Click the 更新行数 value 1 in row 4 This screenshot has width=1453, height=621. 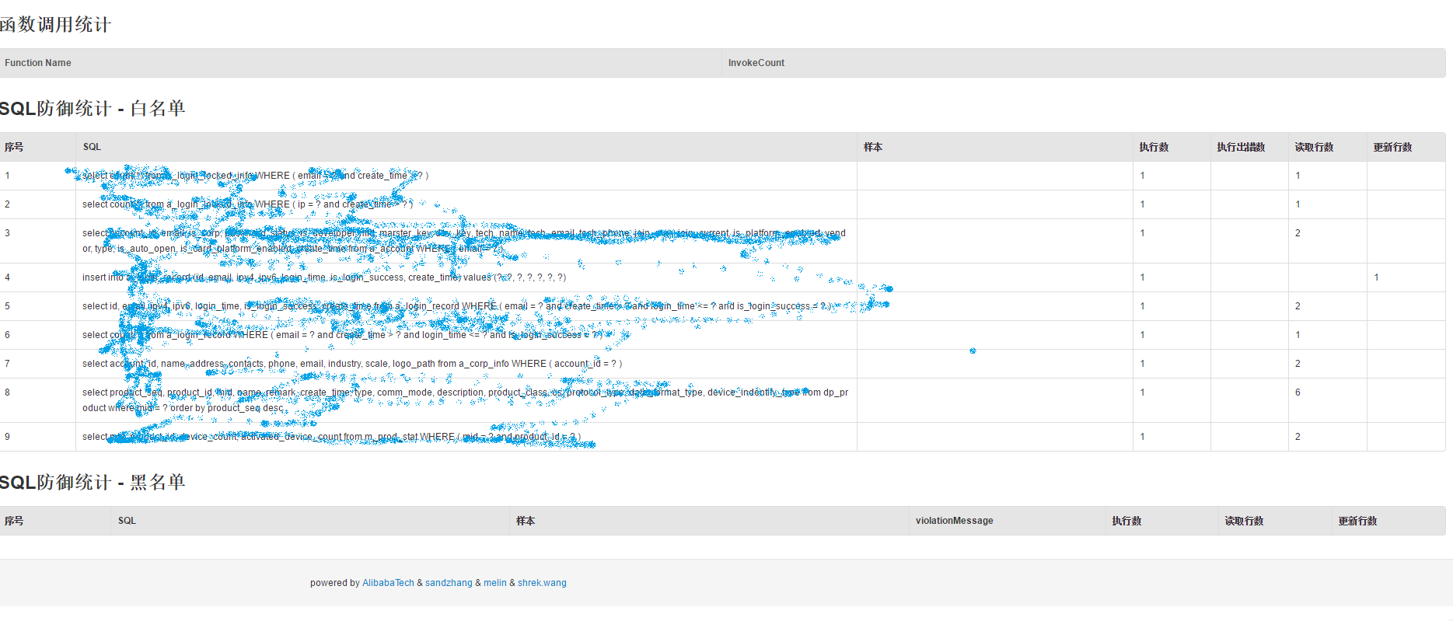coord(1376,277)
